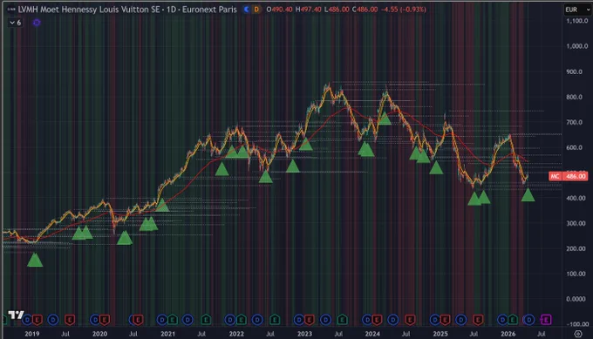
Task: Click the 0.0000 price axis label
Action: (576, 299)
